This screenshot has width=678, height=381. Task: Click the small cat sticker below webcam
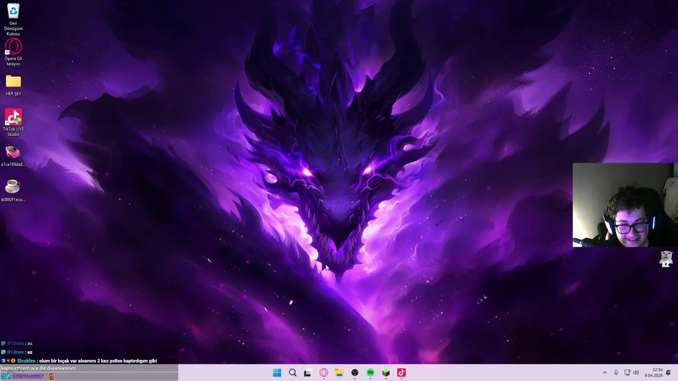pyautogui.click(x=666, y=259)
